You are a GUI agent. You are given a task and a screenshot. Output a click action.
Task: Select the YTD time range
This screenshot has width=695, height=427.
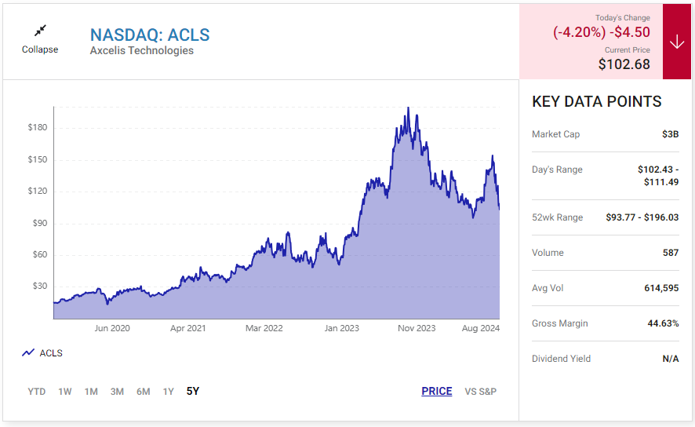pyautogui.click(x=36, y=392)
